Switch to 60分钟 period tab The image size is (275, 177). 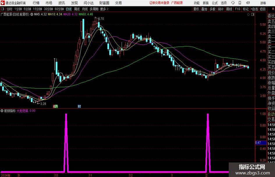59,9
